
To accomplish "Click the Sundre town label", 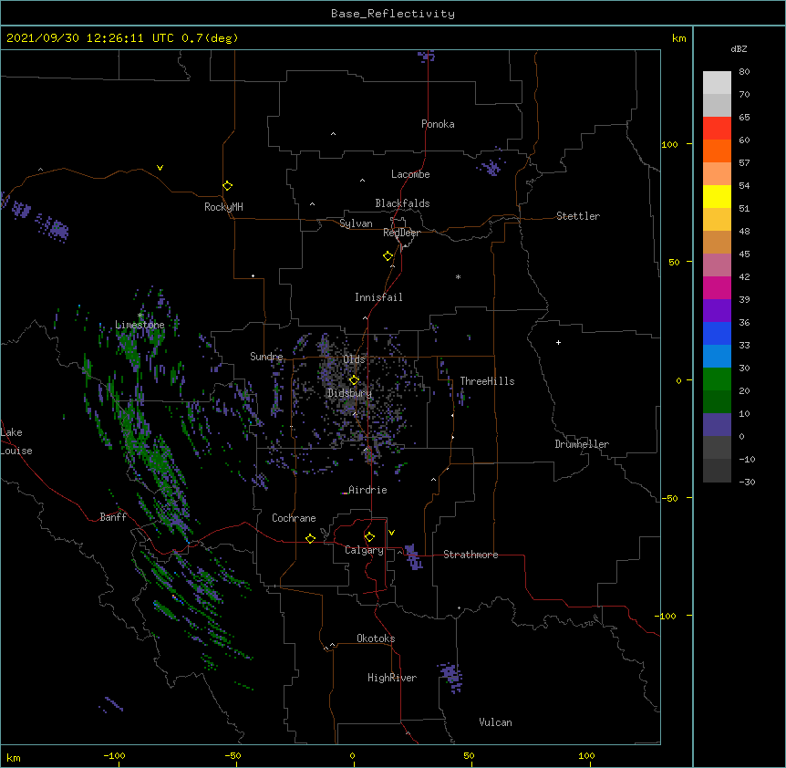I will 266,357.
